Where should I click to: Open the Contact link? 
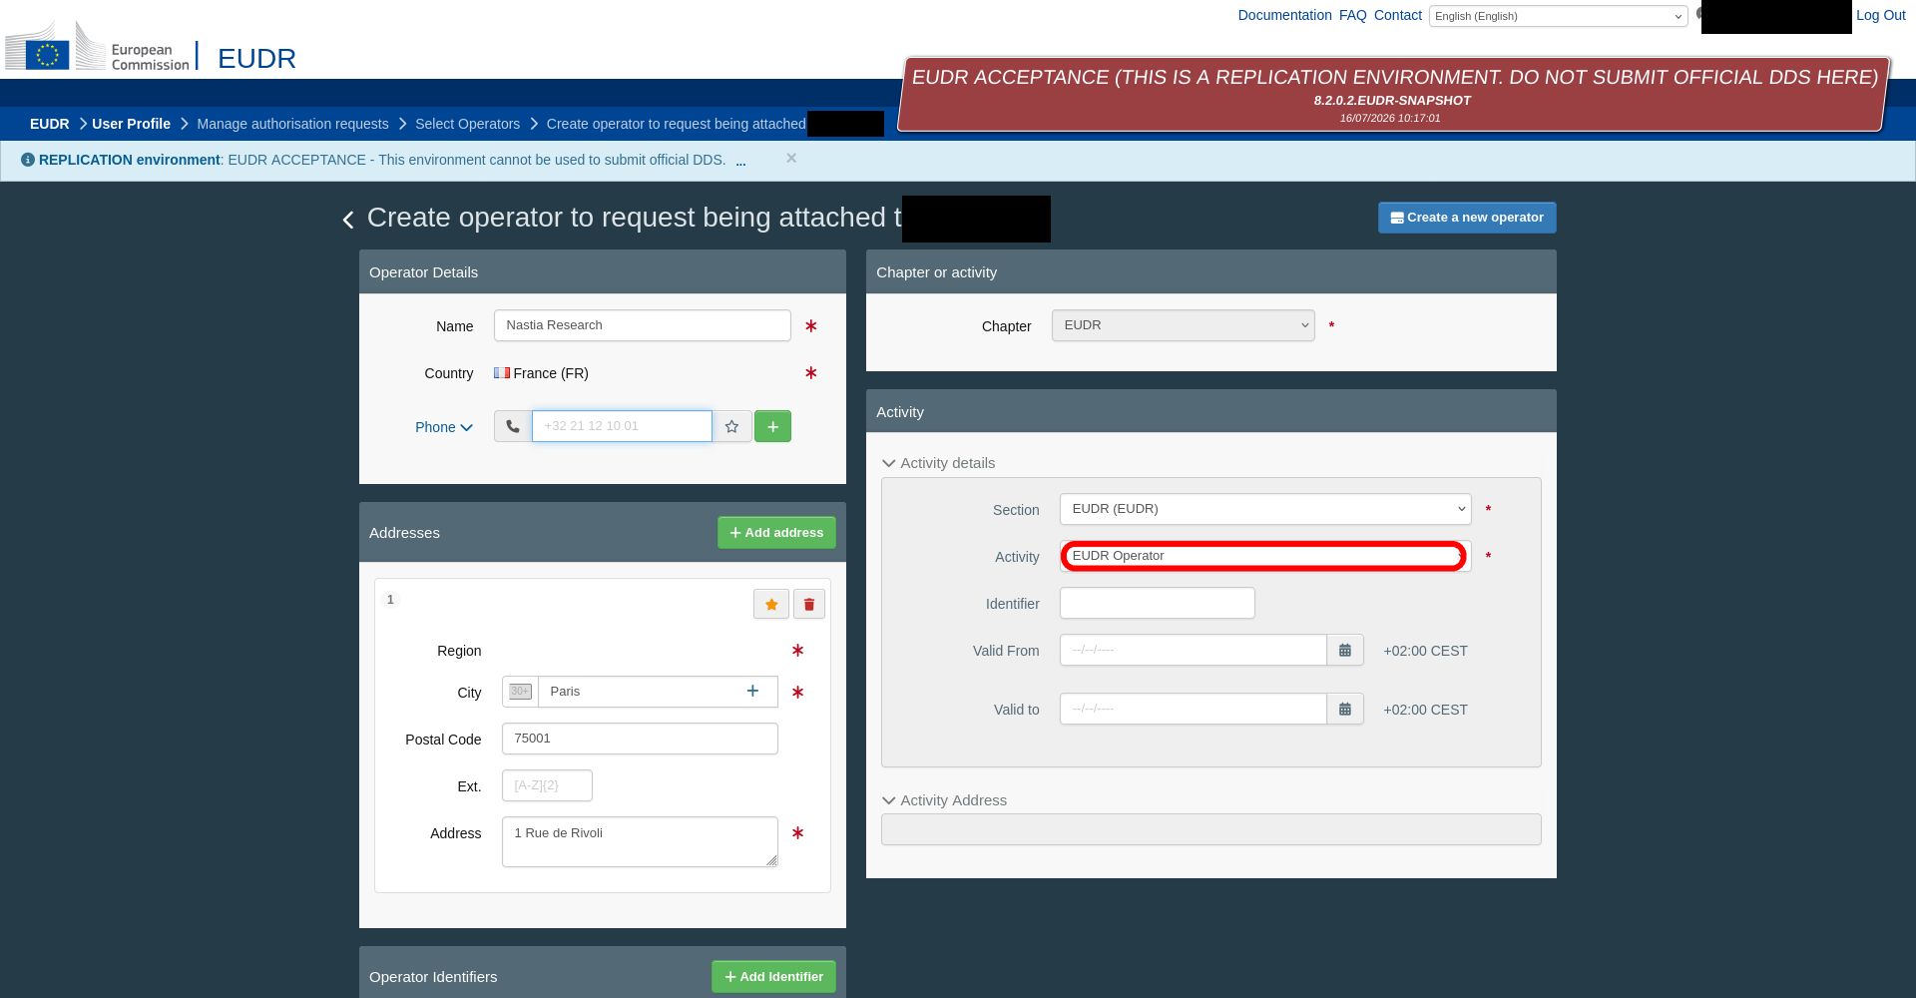[1398, 15]
